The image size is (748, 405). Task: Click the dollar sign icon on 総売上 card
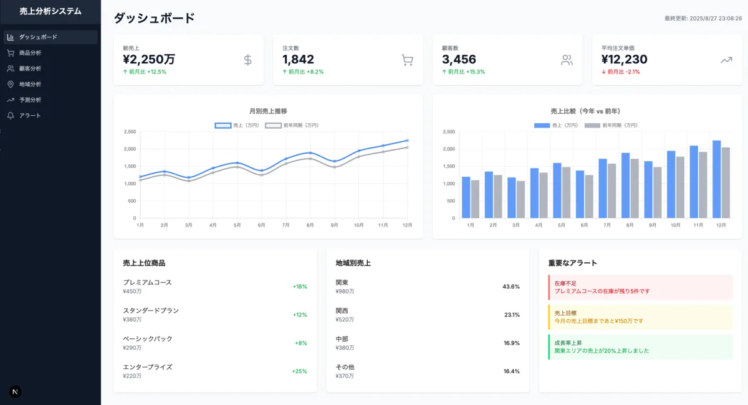click(247, 60)
